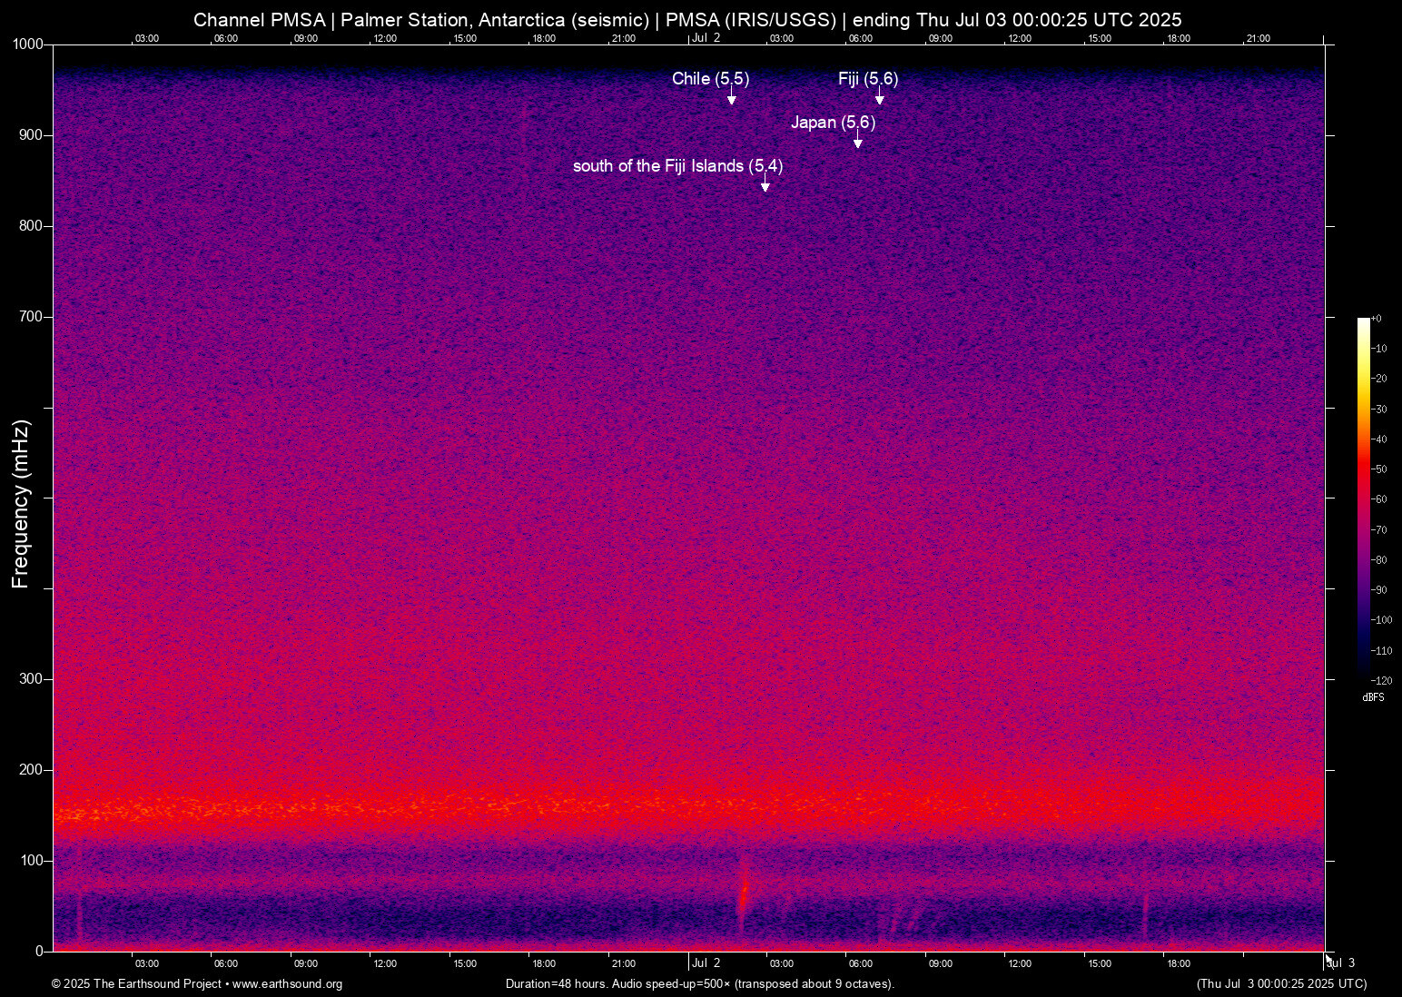
Task: Click the -120 mark on the colorbar scale
Action: click(1379, 680)
